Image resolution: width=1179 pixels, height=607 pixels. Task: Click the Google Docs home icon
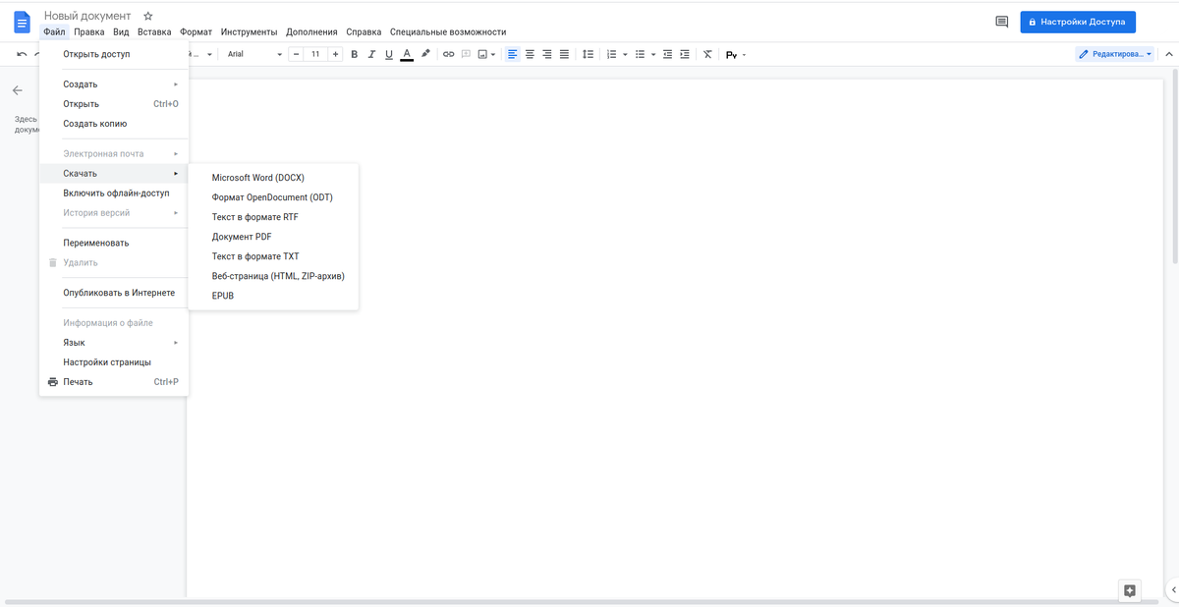23,23
